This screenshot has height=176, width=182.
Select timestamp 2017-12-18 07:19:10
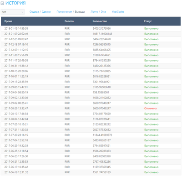click(16, 45)
